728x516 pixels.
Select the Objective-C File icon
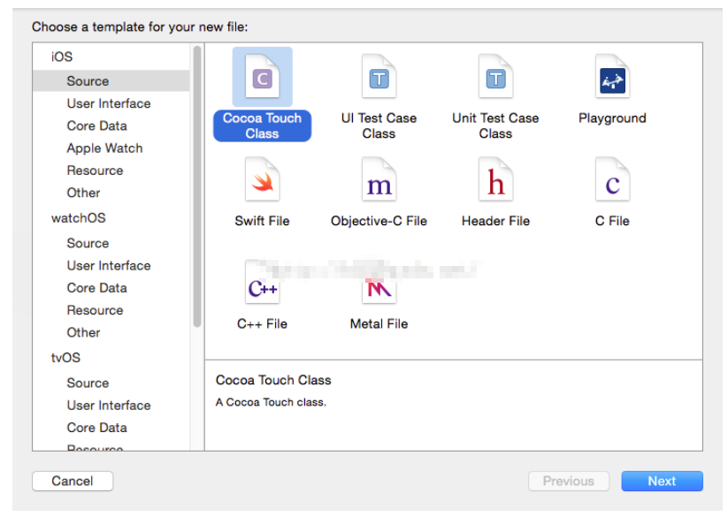379,183
